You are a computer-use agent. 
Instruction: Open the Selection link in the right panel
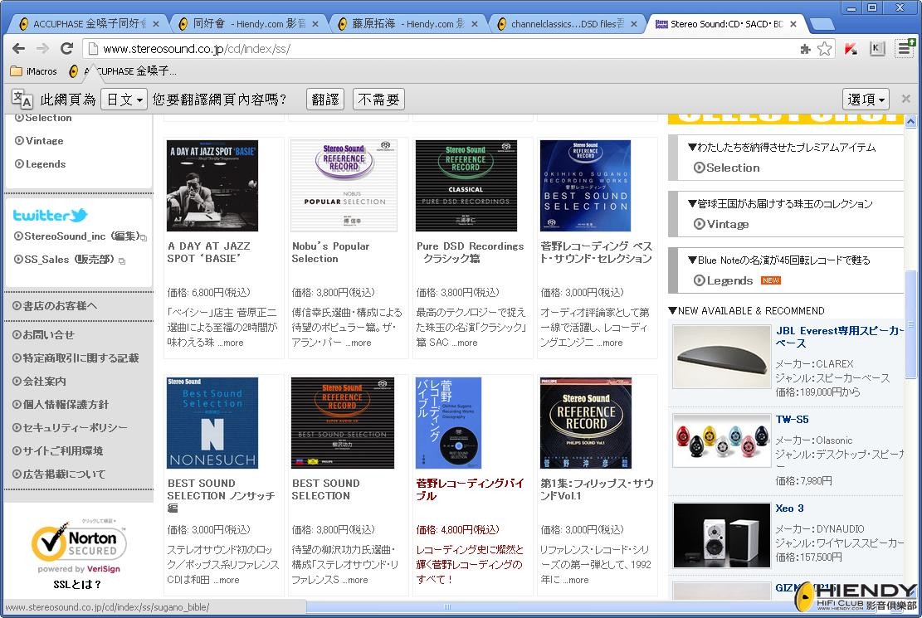click(x=727, y=168)
